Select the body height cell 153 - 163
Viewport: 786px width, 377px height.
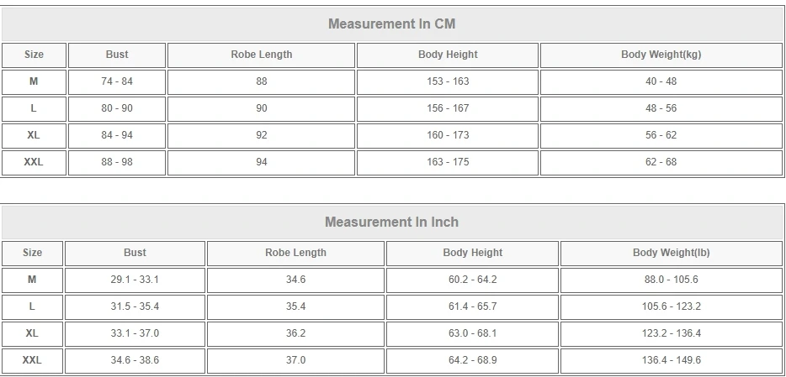pos(448,81)
